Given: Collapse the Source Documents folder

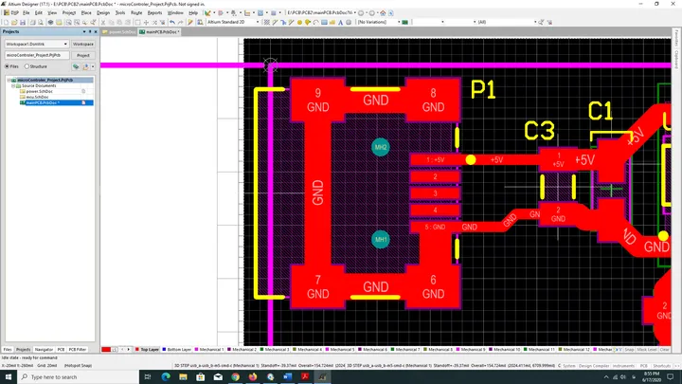Looking at the screenshot, I should 13,85.
